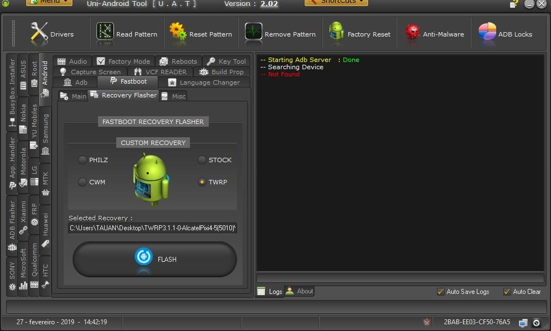Viewport: 551px width, 331px height.
Task: Click the command input bar below log
Action: coord(400,278)
